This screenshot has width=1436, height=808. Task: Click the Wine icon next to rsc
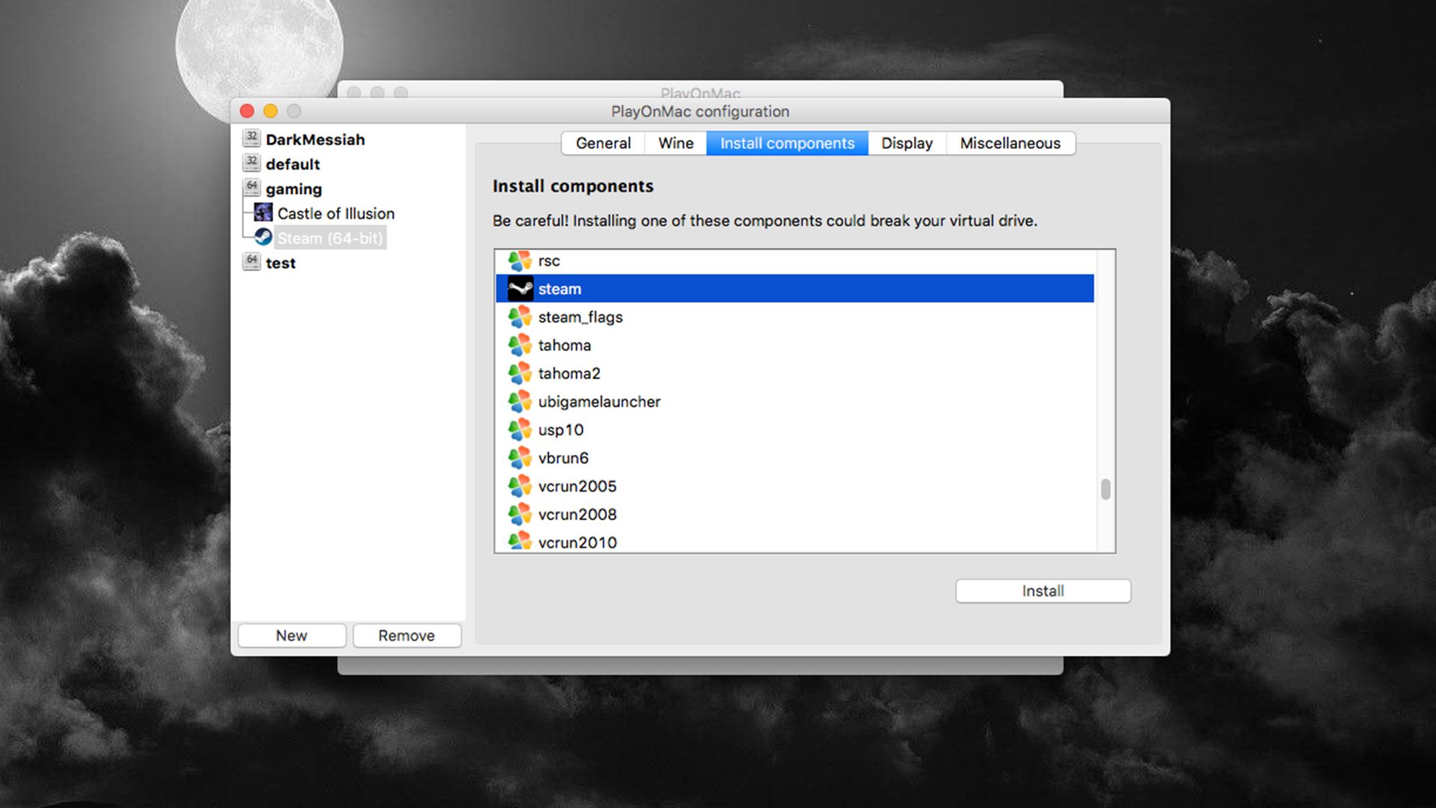[519, 260]
